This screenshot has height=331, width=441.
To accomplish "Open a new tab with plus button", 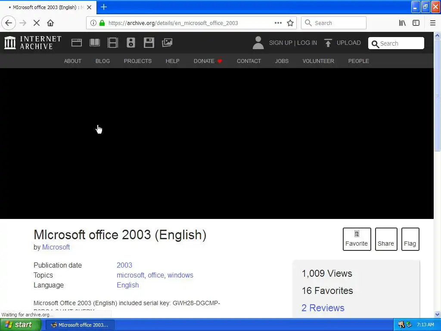I will [x=104, y=7].
